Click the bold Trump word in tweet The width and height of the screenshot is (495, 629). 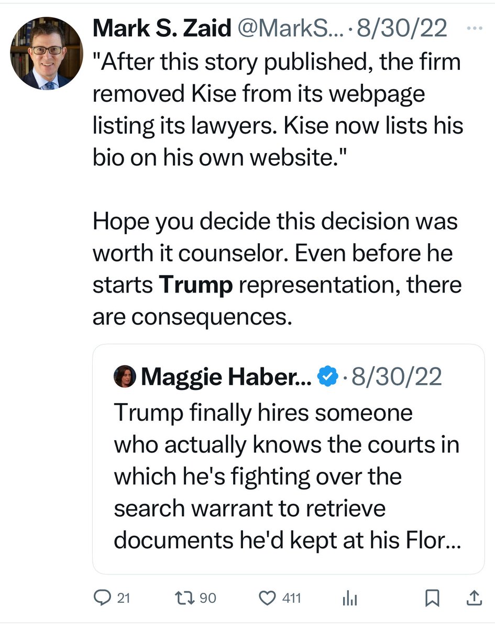(195, 286)
